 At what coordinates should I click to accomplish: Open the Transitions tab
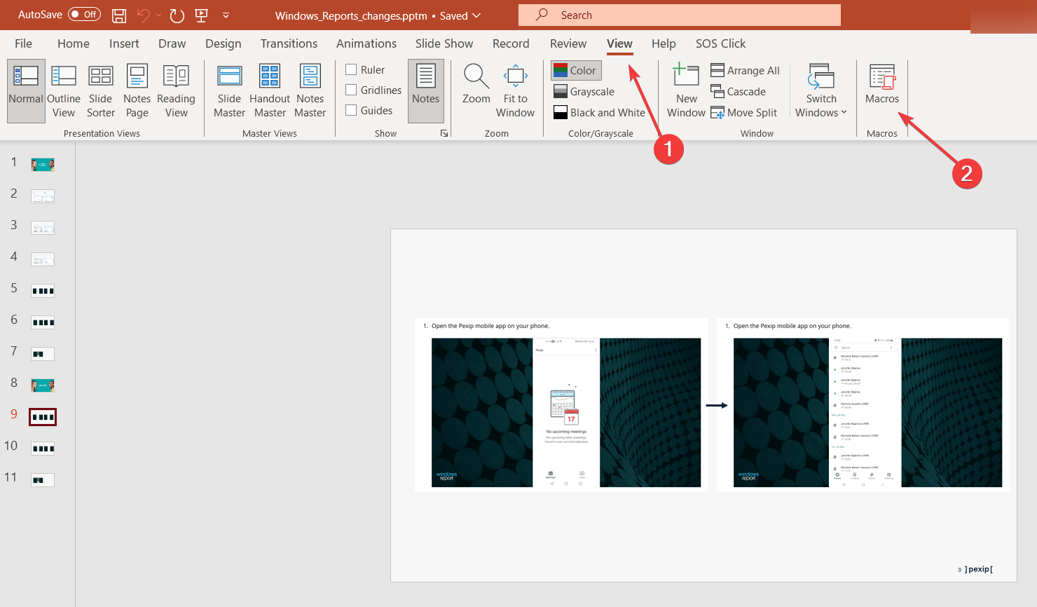[289, 43]
